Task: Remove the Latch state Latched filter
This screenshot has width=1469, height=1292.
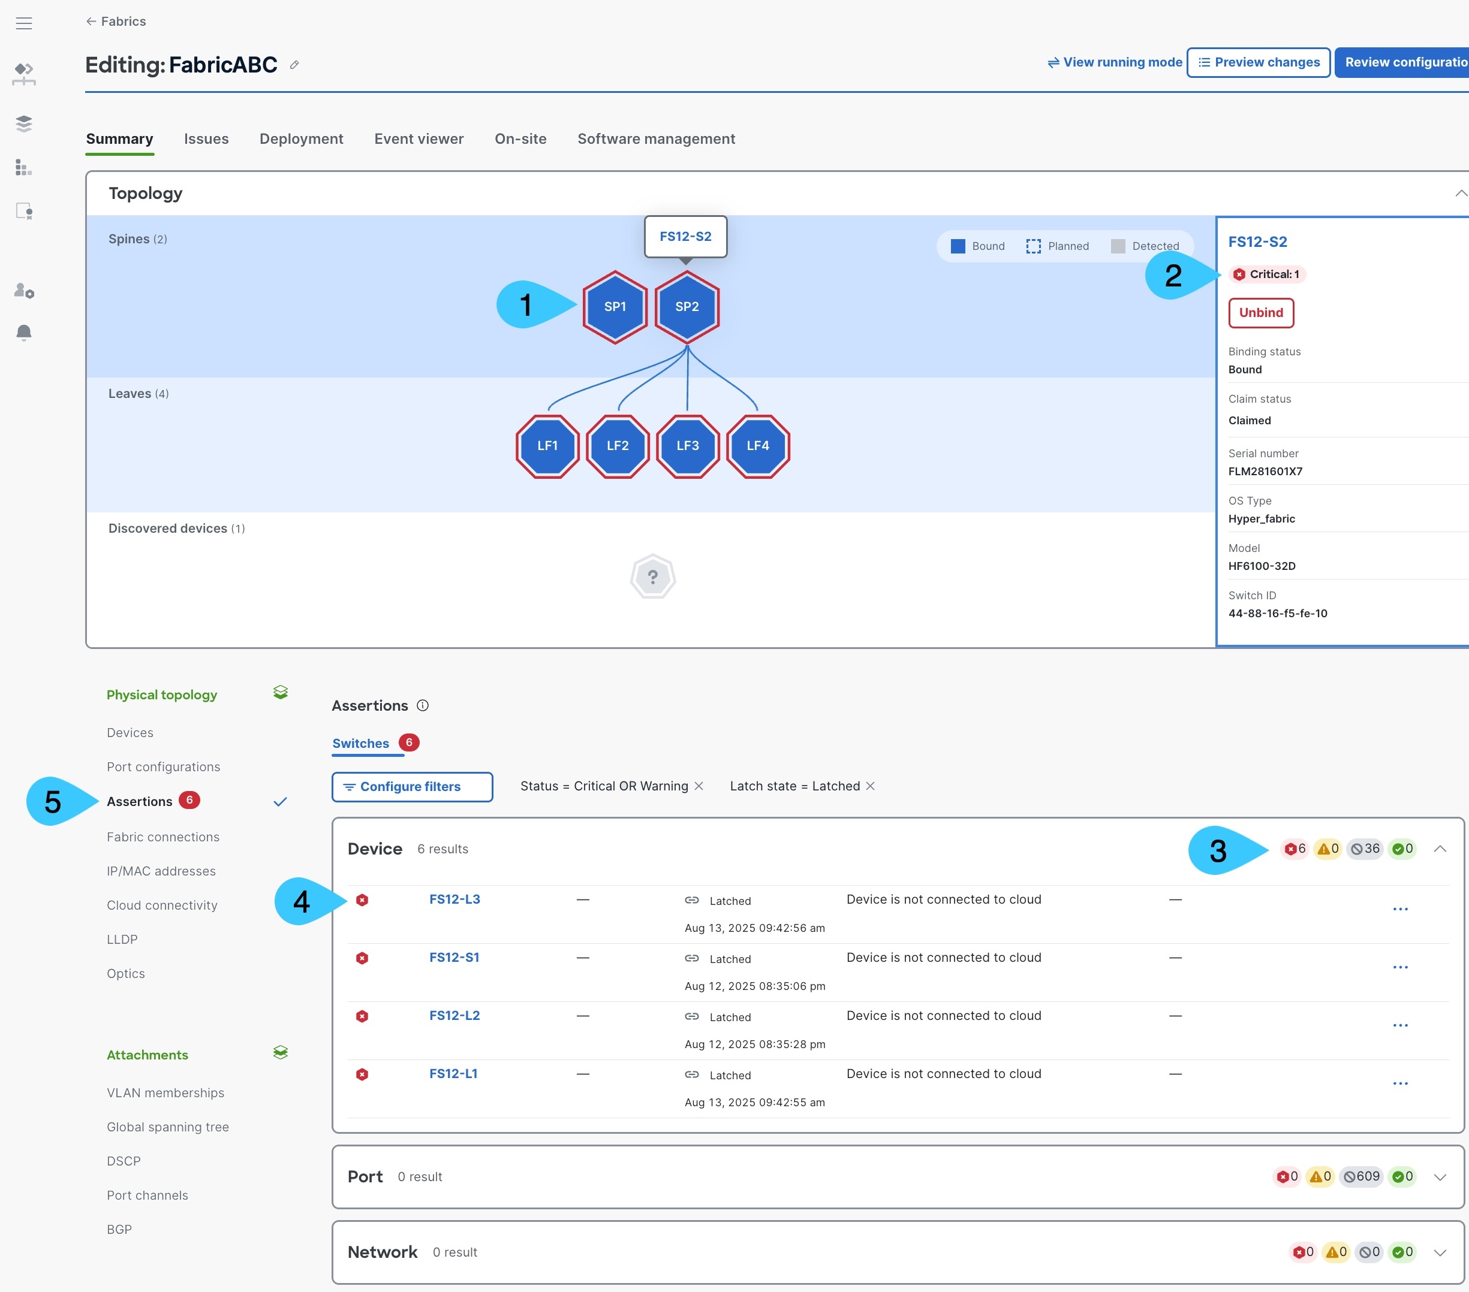Action: pos(871,786)
